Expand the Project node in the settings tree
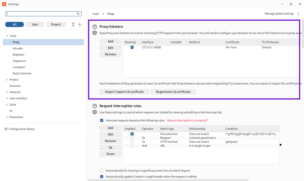 tap(7, 80)
